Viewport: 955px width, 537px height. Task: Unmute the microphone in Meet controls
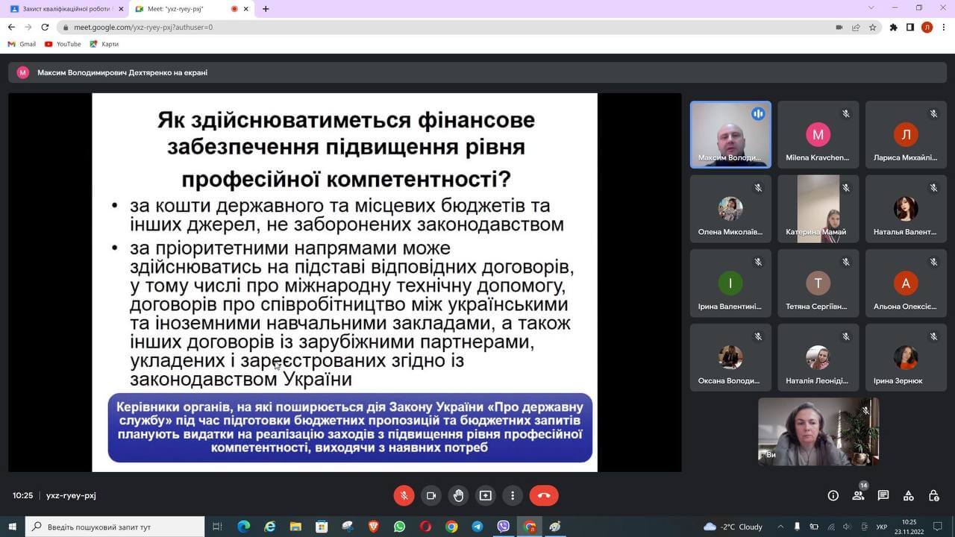404,495
